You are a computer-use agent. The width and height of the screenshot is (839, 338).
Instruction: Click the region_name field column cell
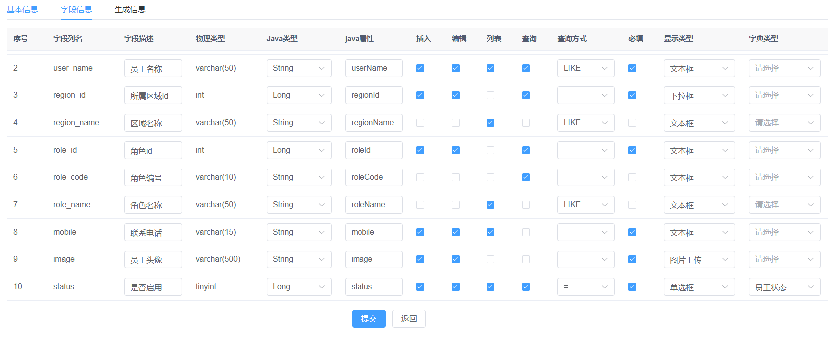pyautogui.click(x=76, y=123)
